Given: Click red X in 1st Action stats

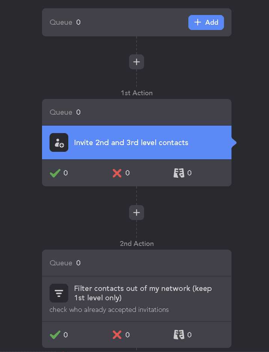Looking at the screenshot, I should click(117, 173).
